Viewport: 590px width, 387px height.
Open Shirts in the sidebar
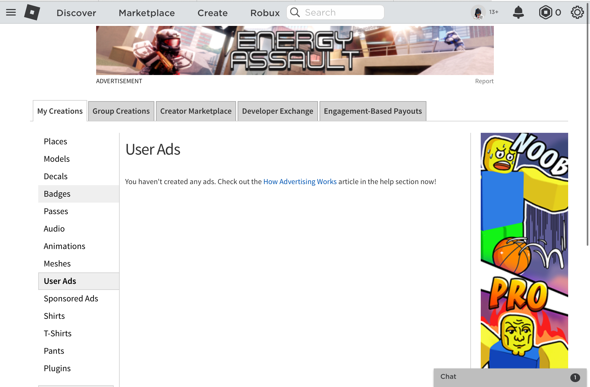[x=79, y=316]
